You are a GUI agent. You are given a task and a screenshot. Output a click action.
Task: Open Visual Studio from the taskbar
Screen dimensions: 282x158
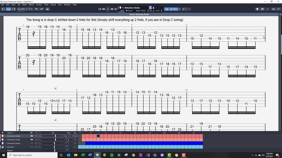148,155
